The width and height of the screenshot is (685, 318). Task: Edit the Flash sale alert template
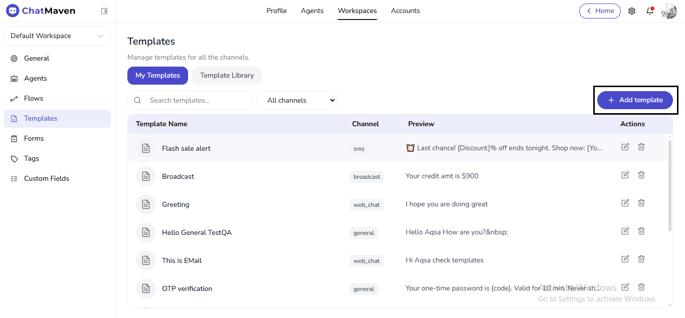(x=625, y=147)
